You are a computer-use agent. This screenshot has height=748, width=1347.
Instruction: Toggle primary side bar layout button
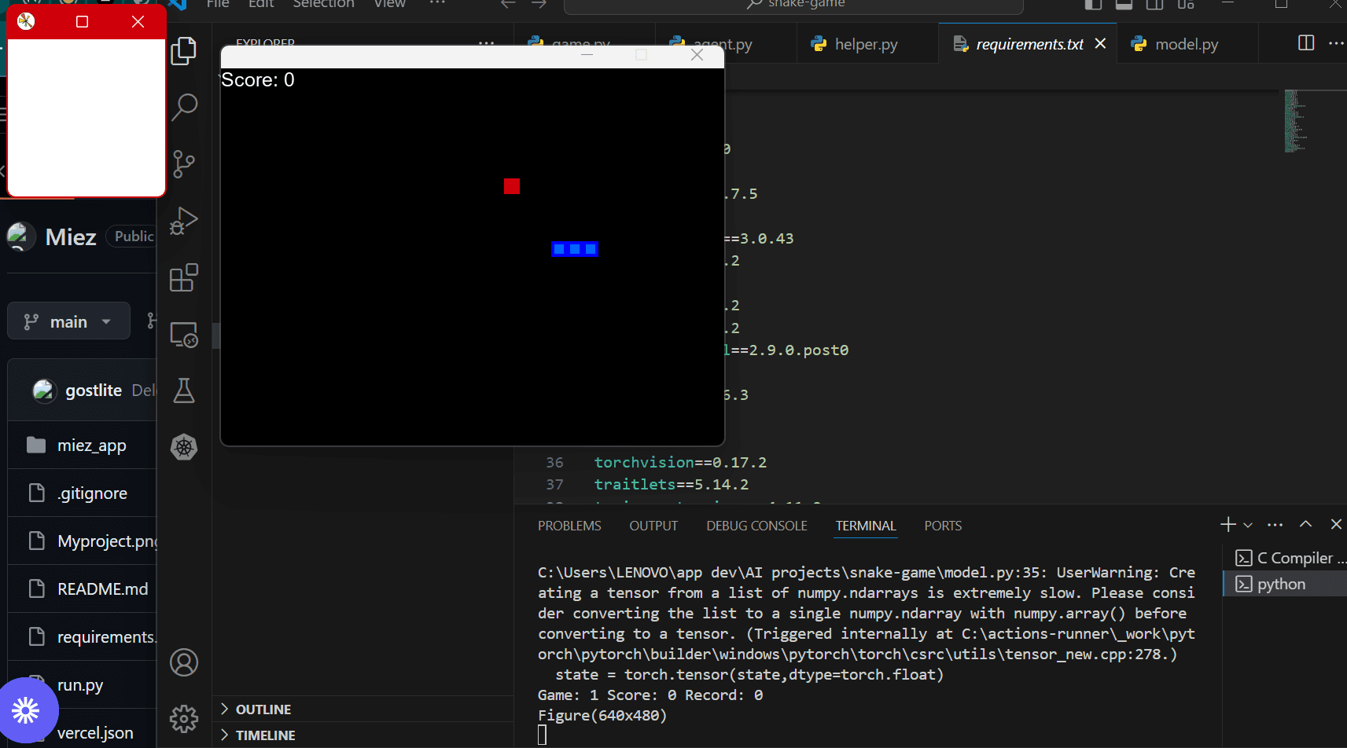[x=1093, y=5]
